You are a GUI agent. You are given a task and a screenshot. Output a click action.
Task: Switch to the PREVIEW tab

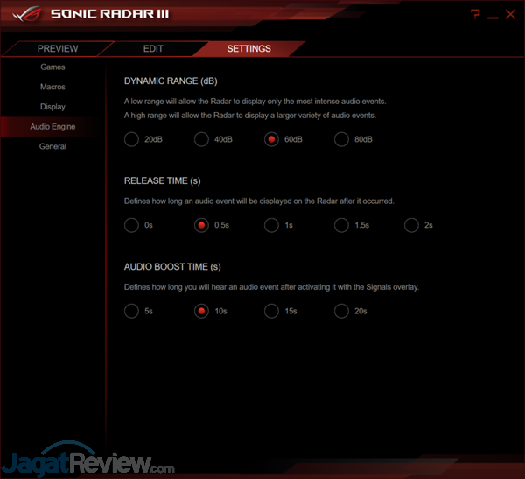pos(58,49)
